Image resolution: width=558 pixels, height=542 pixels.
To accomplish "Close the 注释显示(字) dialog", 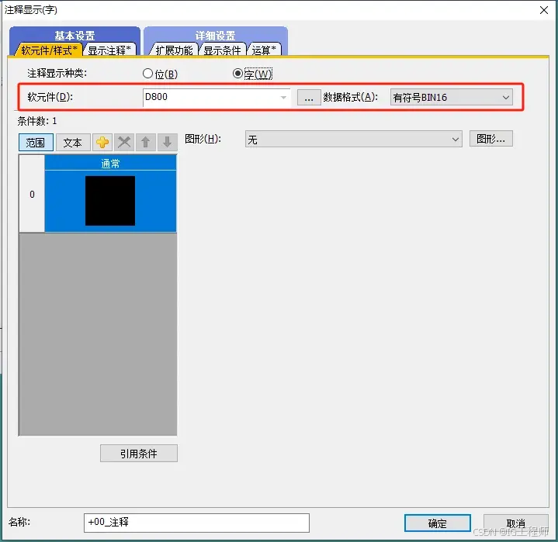I will pyautogui.click(x=544, y=10).
